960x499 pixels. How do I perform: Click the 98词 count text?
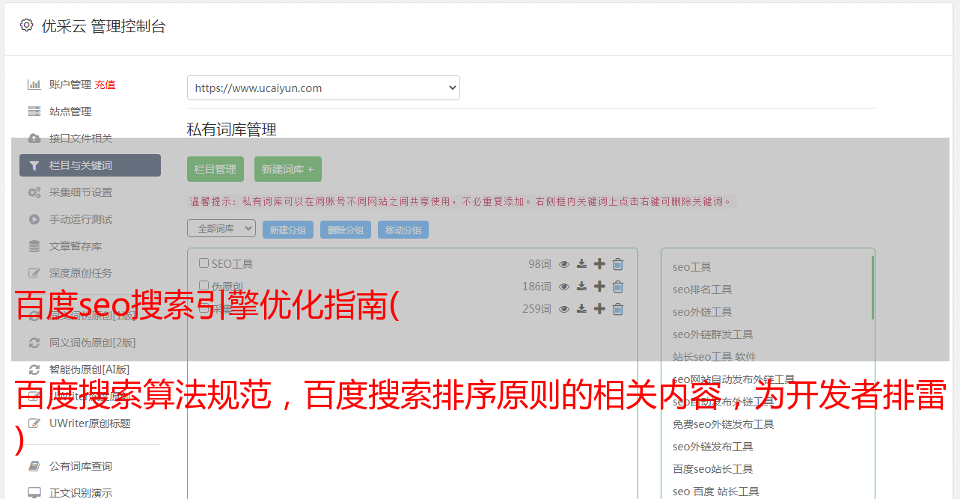pos(539,264)
